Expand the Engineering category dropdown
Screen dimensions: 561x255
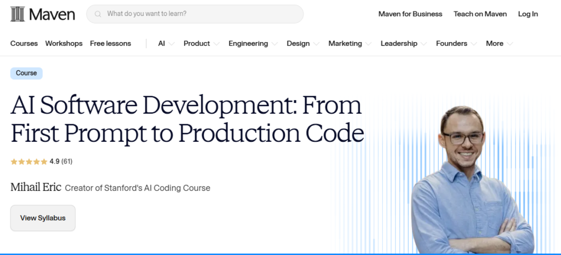(253, 44)
